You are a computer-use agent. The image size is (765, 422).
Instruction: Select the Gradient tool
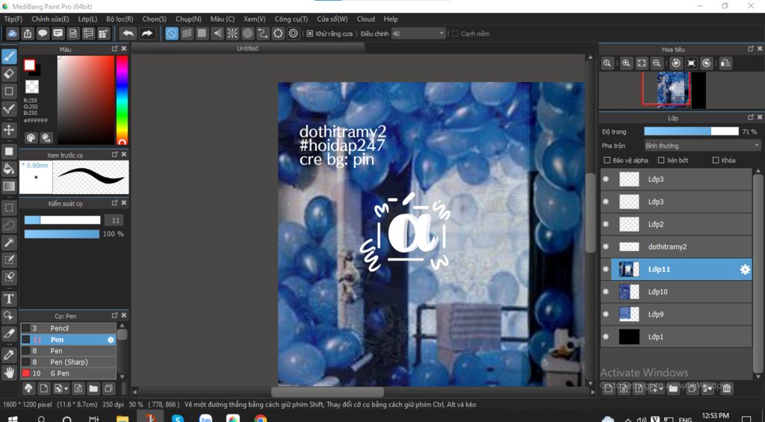(9, 186)
